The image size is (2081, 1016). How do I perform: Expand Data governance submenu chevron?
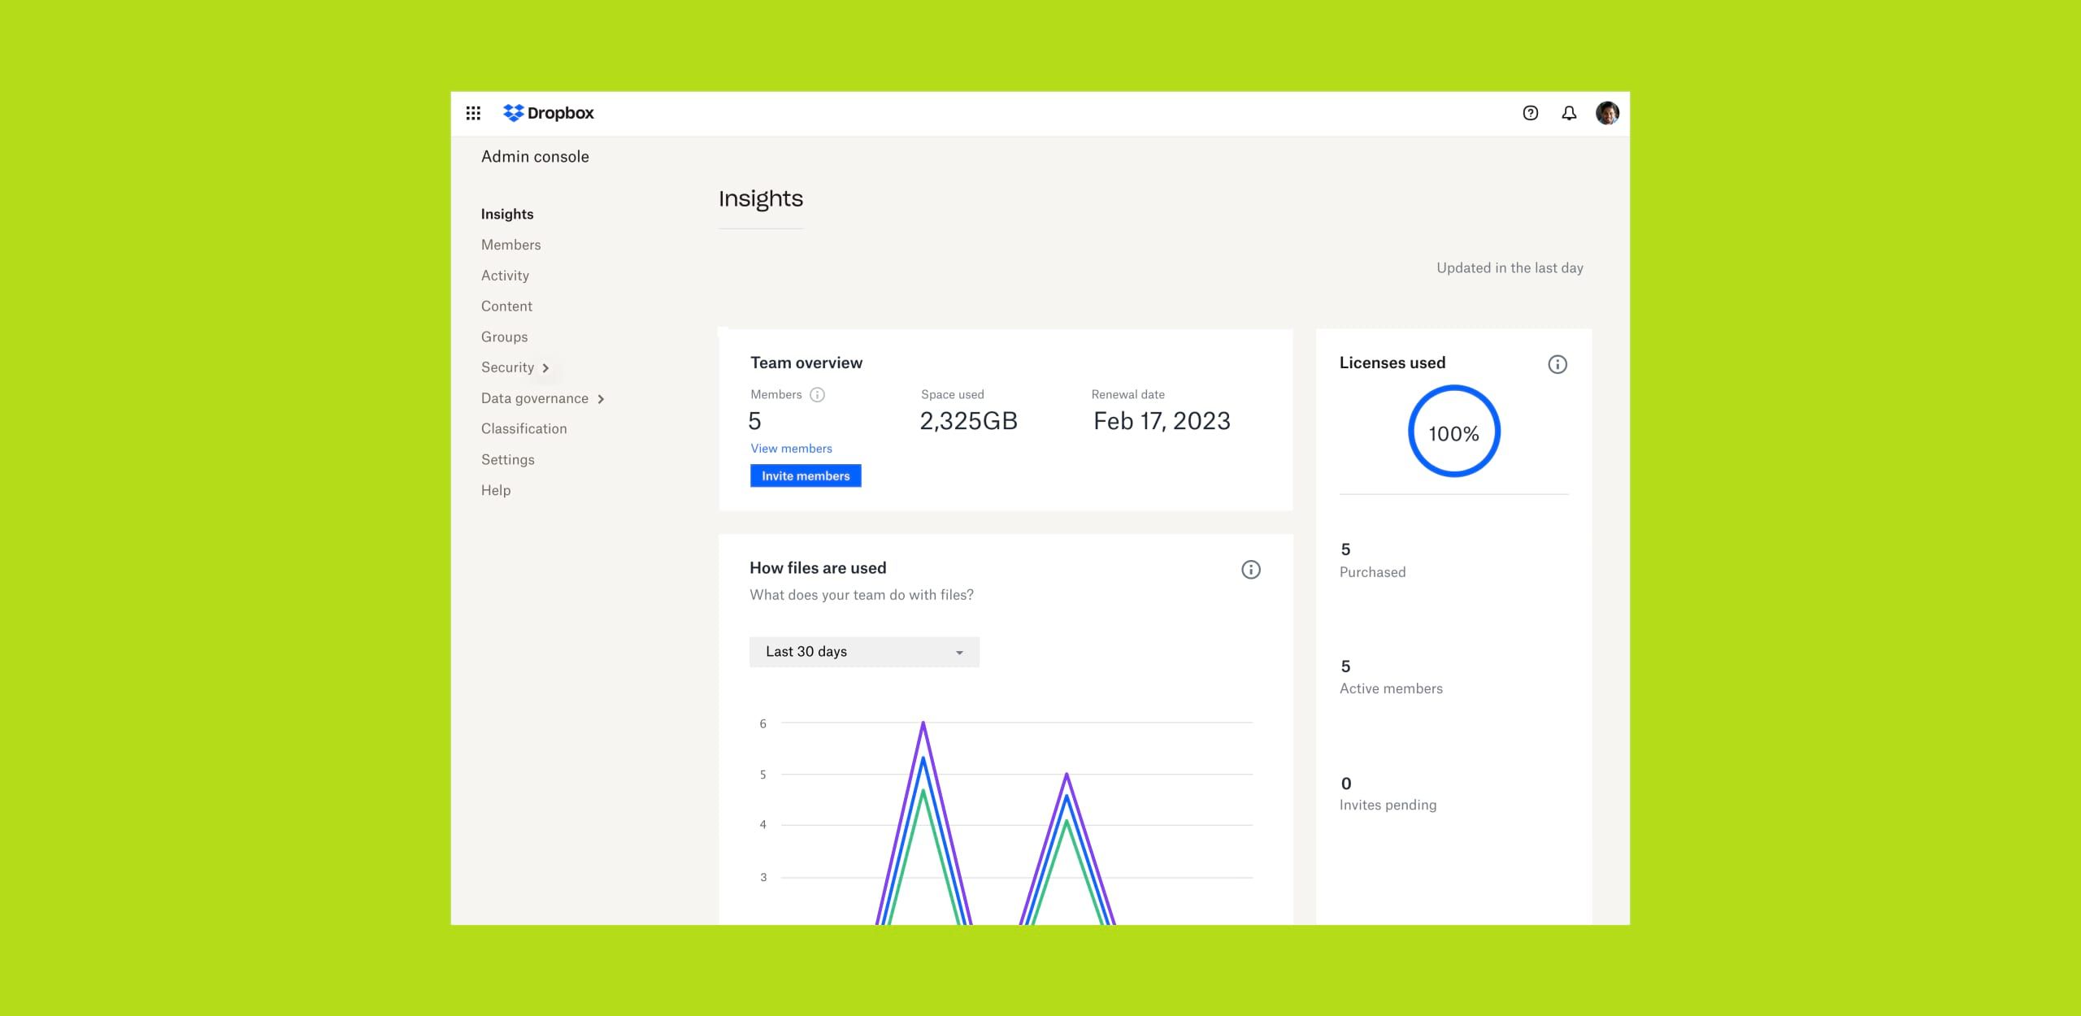click(601, 399)
